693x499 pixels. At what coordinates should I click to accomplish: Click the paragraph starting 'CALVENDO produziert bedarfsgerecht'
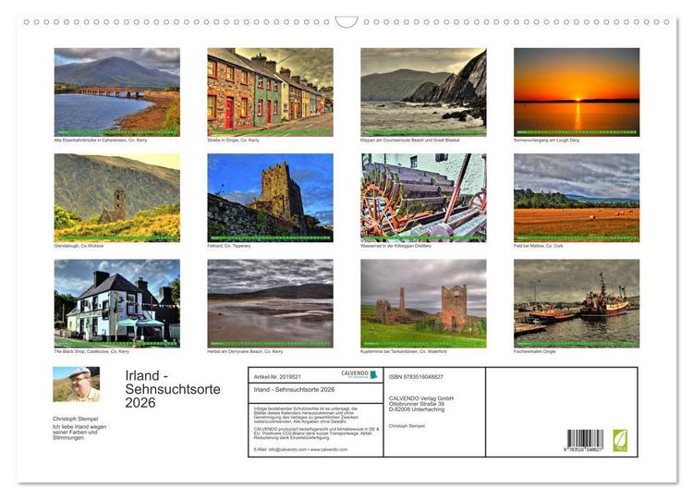(x=316, y=433)
